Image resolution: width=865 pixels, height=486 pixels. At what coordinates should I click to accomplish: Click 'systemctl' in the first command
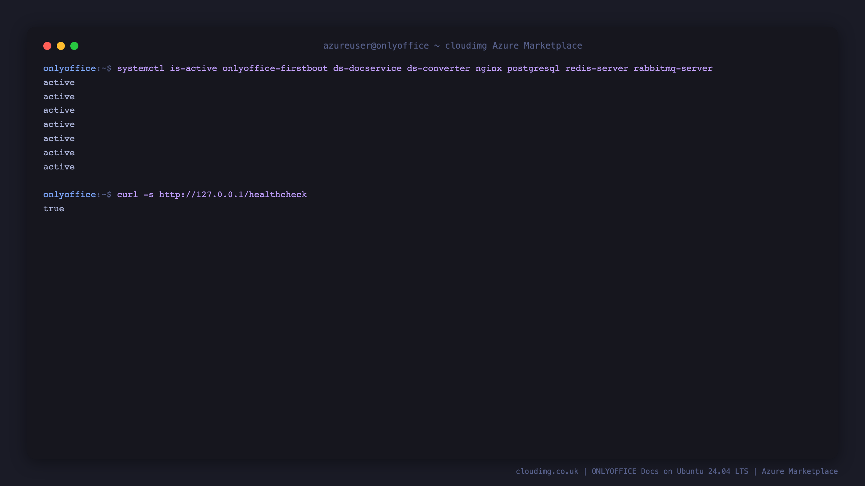point(141,68)
